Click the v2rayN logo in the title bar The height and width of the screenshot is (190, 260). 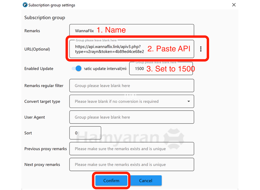[x=25, y=5]
